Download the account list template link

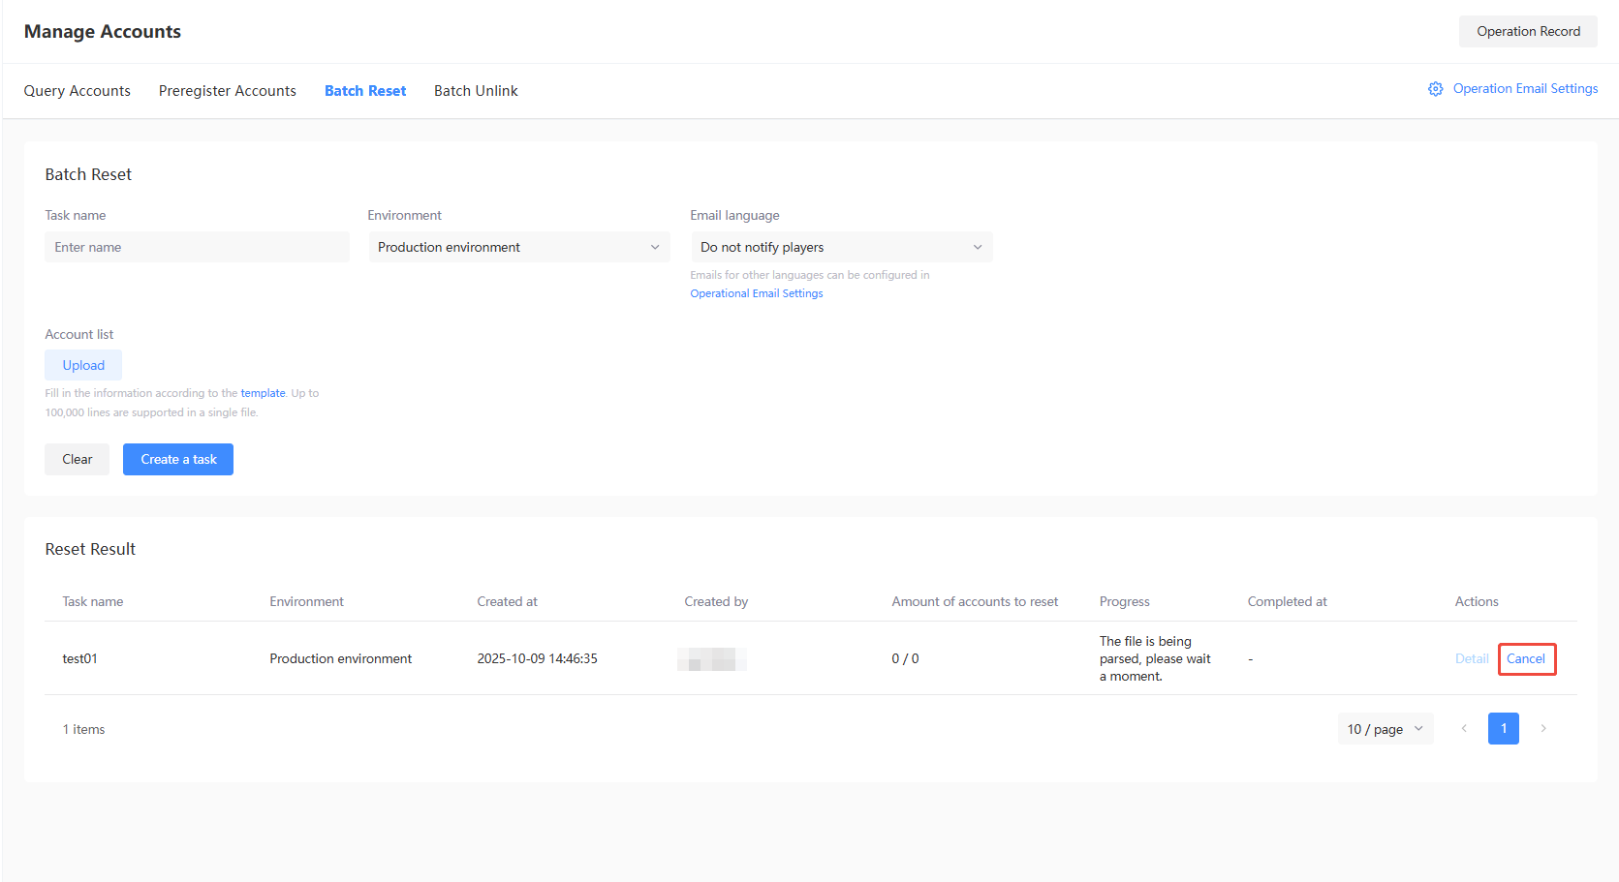(263, 393)
